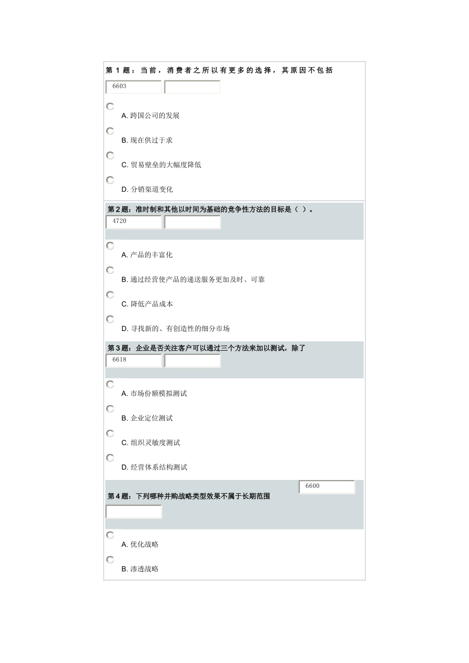Choose option D 寻找新的、有创造性的细分市场
This screenshot has height=663, width=469.
pos(110,319)
